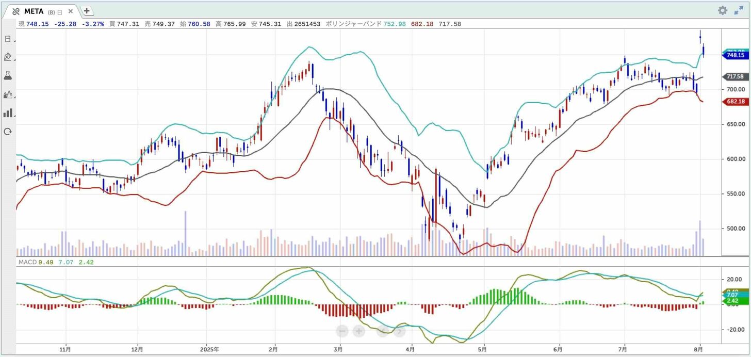The width and height of the screenshot is (751, 357).
Task: Click the flask analysis icon
Action: pyautogui.click(x=8, y=75)
